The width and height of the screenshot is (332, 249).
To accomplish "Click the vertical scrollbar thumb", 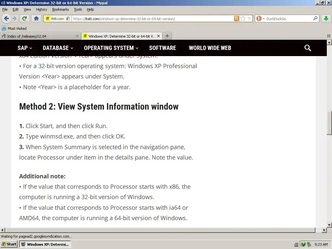I will [x=329, y=123].
